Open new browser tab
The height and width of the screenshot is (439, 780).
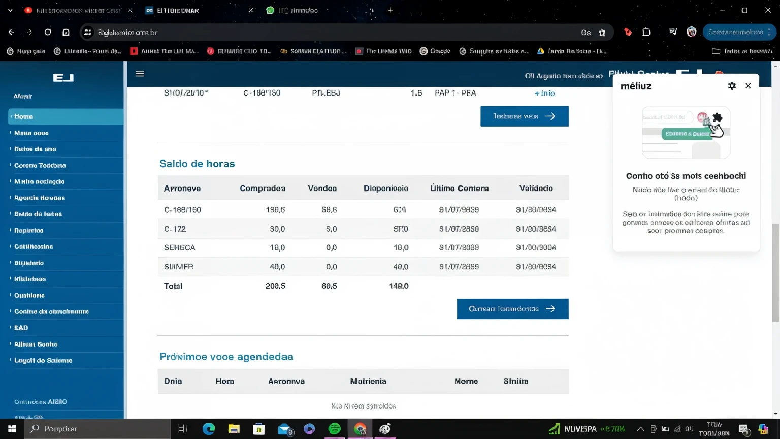pos(391,10)
